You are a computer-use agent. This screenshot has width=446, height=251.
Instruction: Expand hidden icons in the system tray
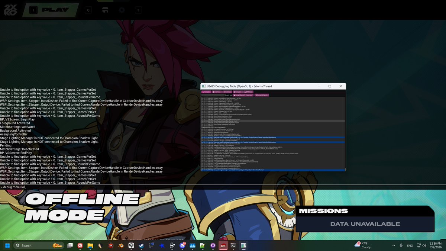click(394, 245)
